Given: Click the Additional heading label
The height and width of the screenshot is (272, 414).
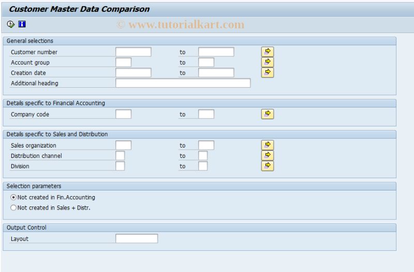Looking at the screenshot, I should pos(34,83).
